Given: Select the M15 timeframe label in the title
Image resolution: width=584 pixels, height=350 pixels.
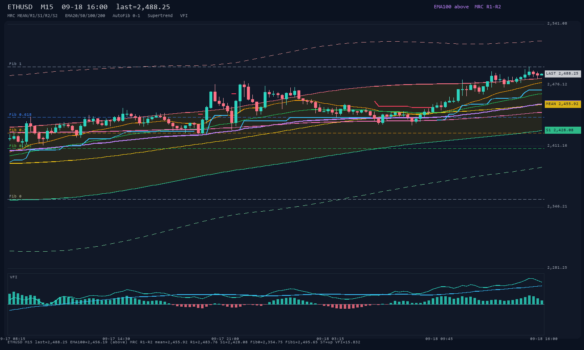Looking at the screenshot, I should tap(47, 7).
